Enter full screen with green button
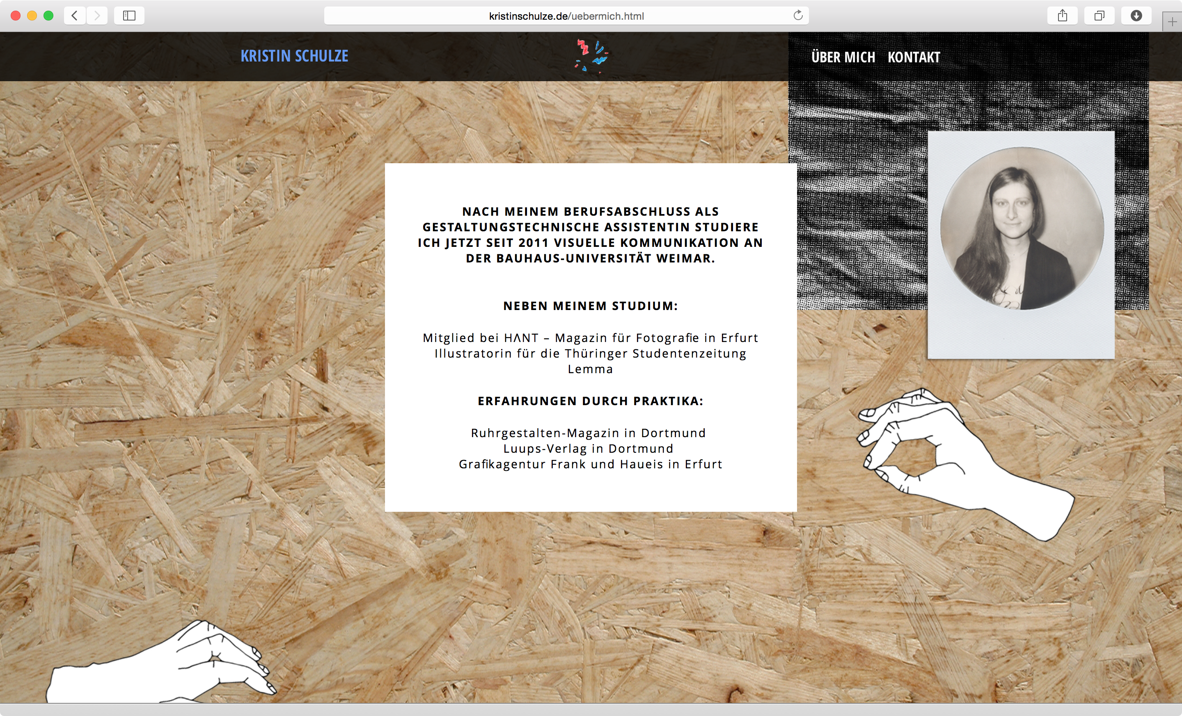Screen dimensions: 1182x716 tap(48, 16)
